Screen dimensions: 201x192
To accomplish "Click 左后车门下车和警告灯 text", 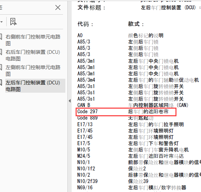I will (x=153, y=144).
